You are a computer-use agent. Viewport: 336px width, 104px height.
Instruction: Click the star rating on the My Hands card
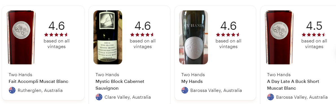[x=228, y=35]
